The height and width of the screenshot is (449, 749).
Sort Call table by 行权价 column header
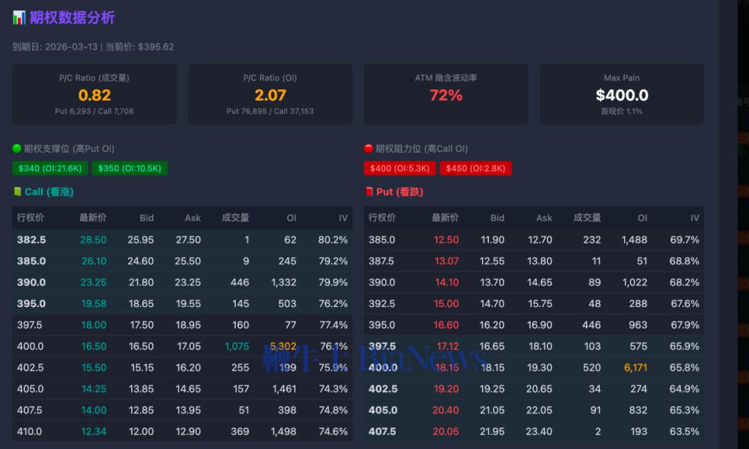click(x=31, y=218)
